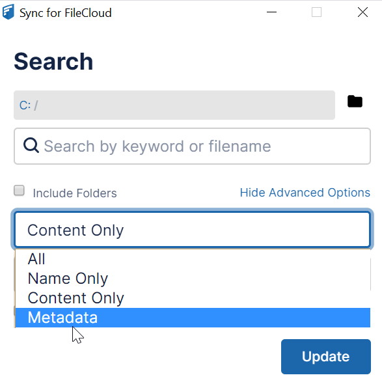
Task: Maximize the Sync for FileCloud window
Action: (x=316, y=12)
